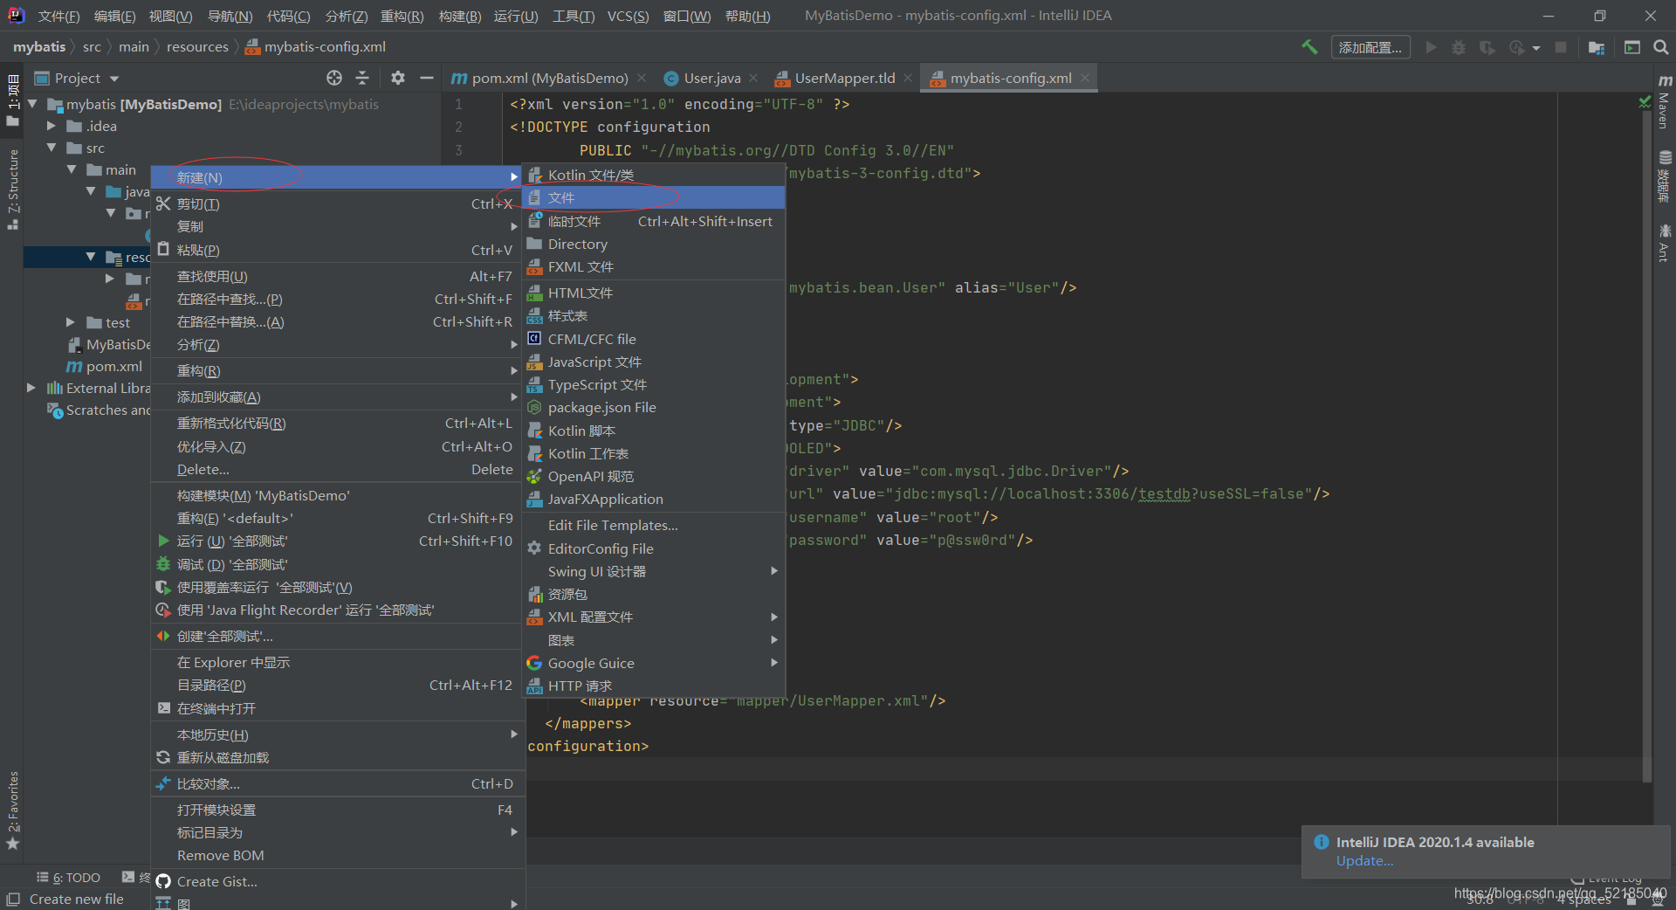Image resolution: width=1676 pixels, height=910 pixels.
Task: Expand the test folder in tree
Action: click(72, 322)
